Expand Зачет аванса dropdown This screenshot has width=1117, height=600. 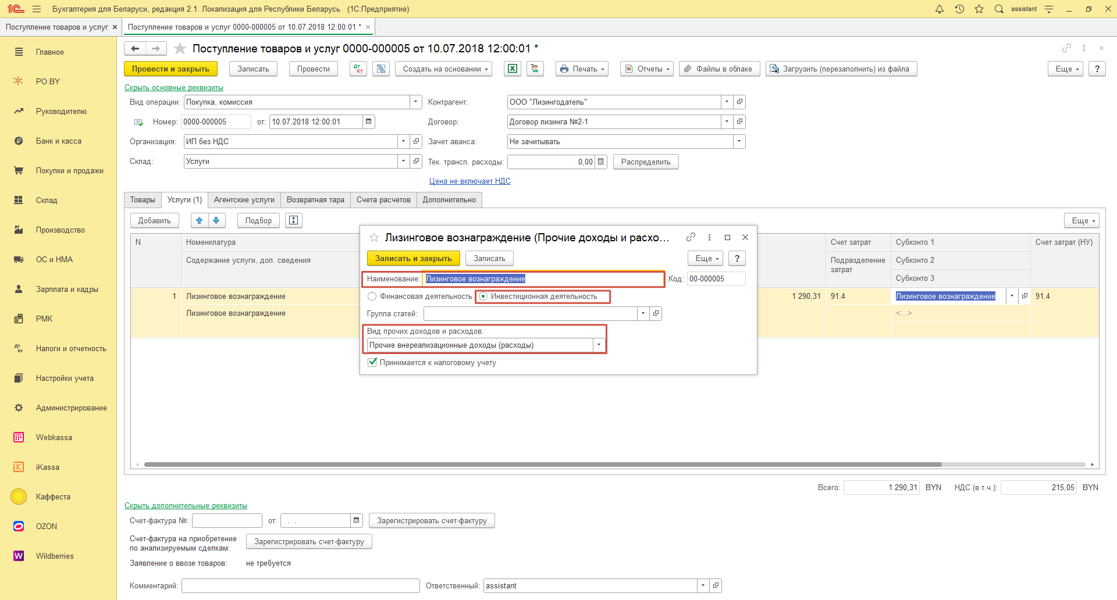tap(739, 141)
